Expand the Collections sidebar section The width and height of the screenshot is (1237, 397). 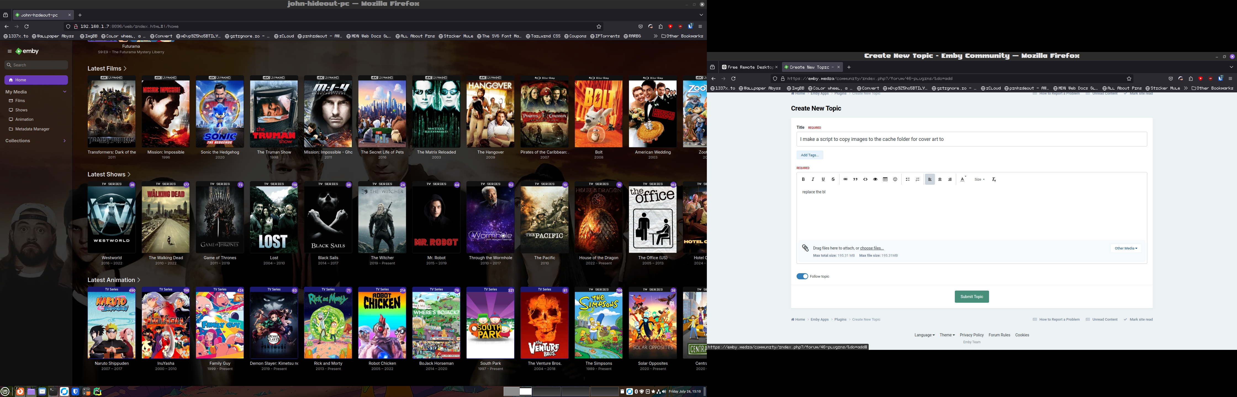[64, 141]
